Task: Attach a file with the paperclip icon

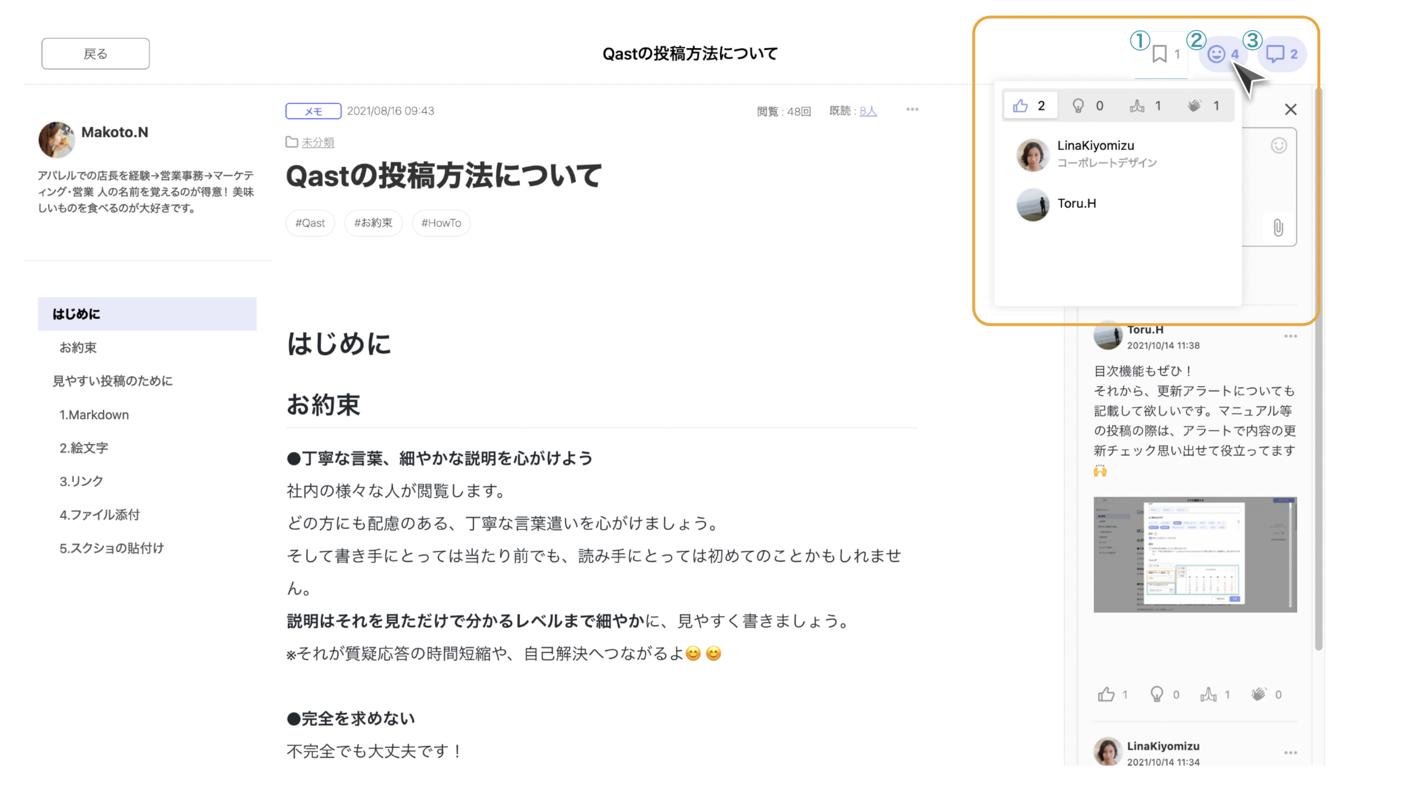Action: [x=1278, y=227]
